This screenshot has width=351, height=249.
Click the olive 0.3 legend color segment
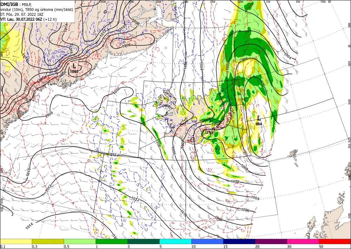pos(48,241)
